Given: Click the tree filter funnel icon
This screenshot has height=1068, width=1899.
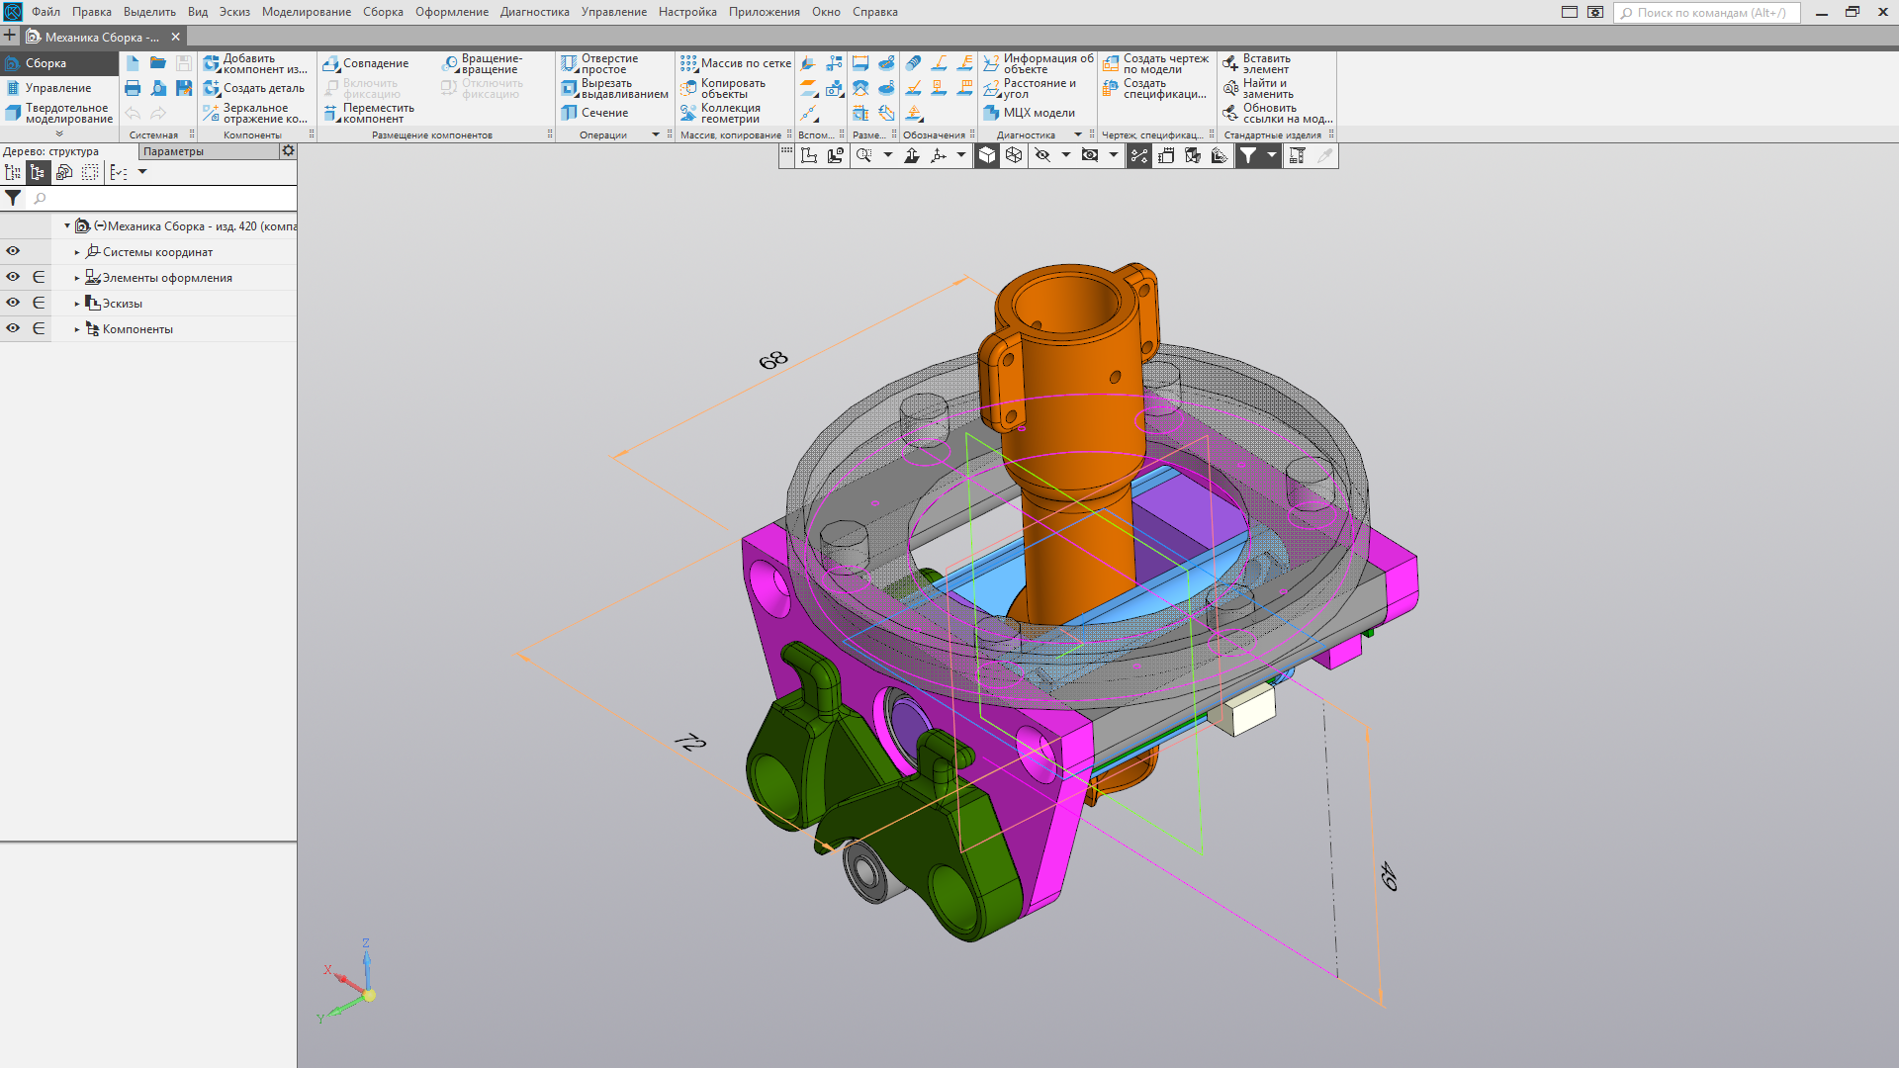Looking at the screenshot, I should point(13,198).
